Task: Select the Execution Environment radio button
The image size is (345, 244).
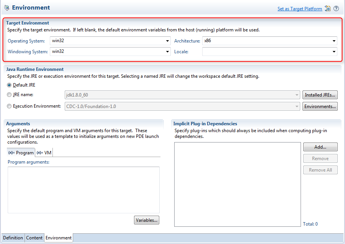Action: [9, 106]
